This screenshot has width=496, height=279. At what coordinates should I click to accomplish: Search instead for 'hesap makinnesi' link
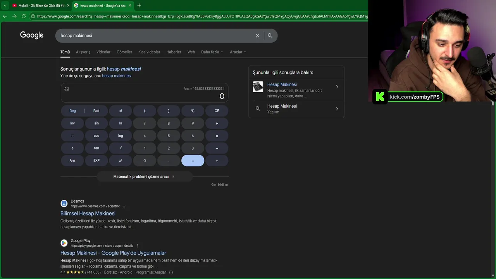coord(117,76)
